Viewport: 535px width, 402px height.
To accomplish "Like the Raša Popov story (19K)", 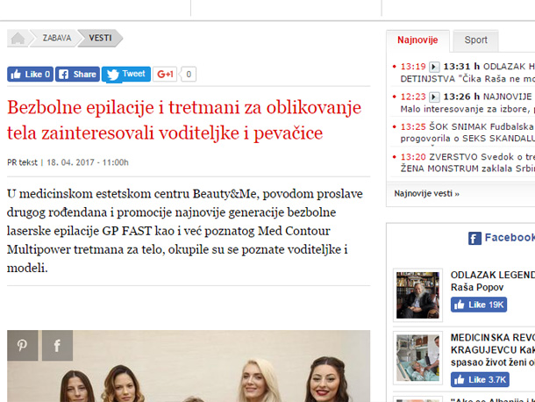I will point(479,305).
